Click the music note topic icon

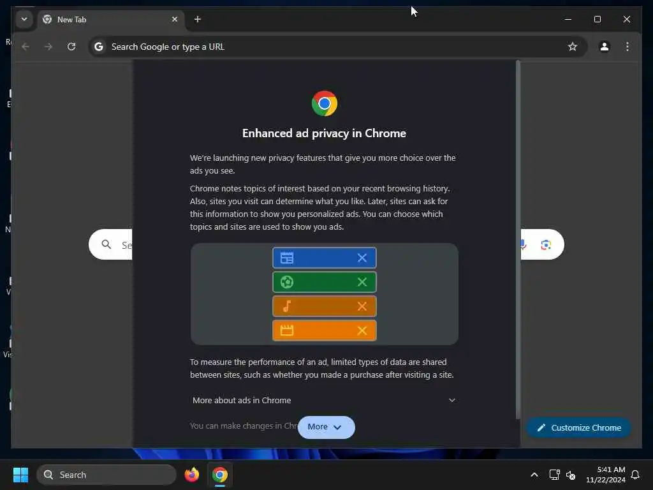click(x=287, y=306)
